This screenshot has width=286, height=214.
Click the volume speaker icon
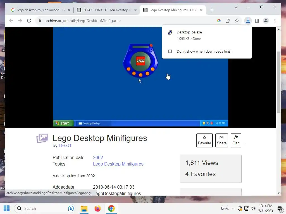pyautogui.click(x=253, y=208)
